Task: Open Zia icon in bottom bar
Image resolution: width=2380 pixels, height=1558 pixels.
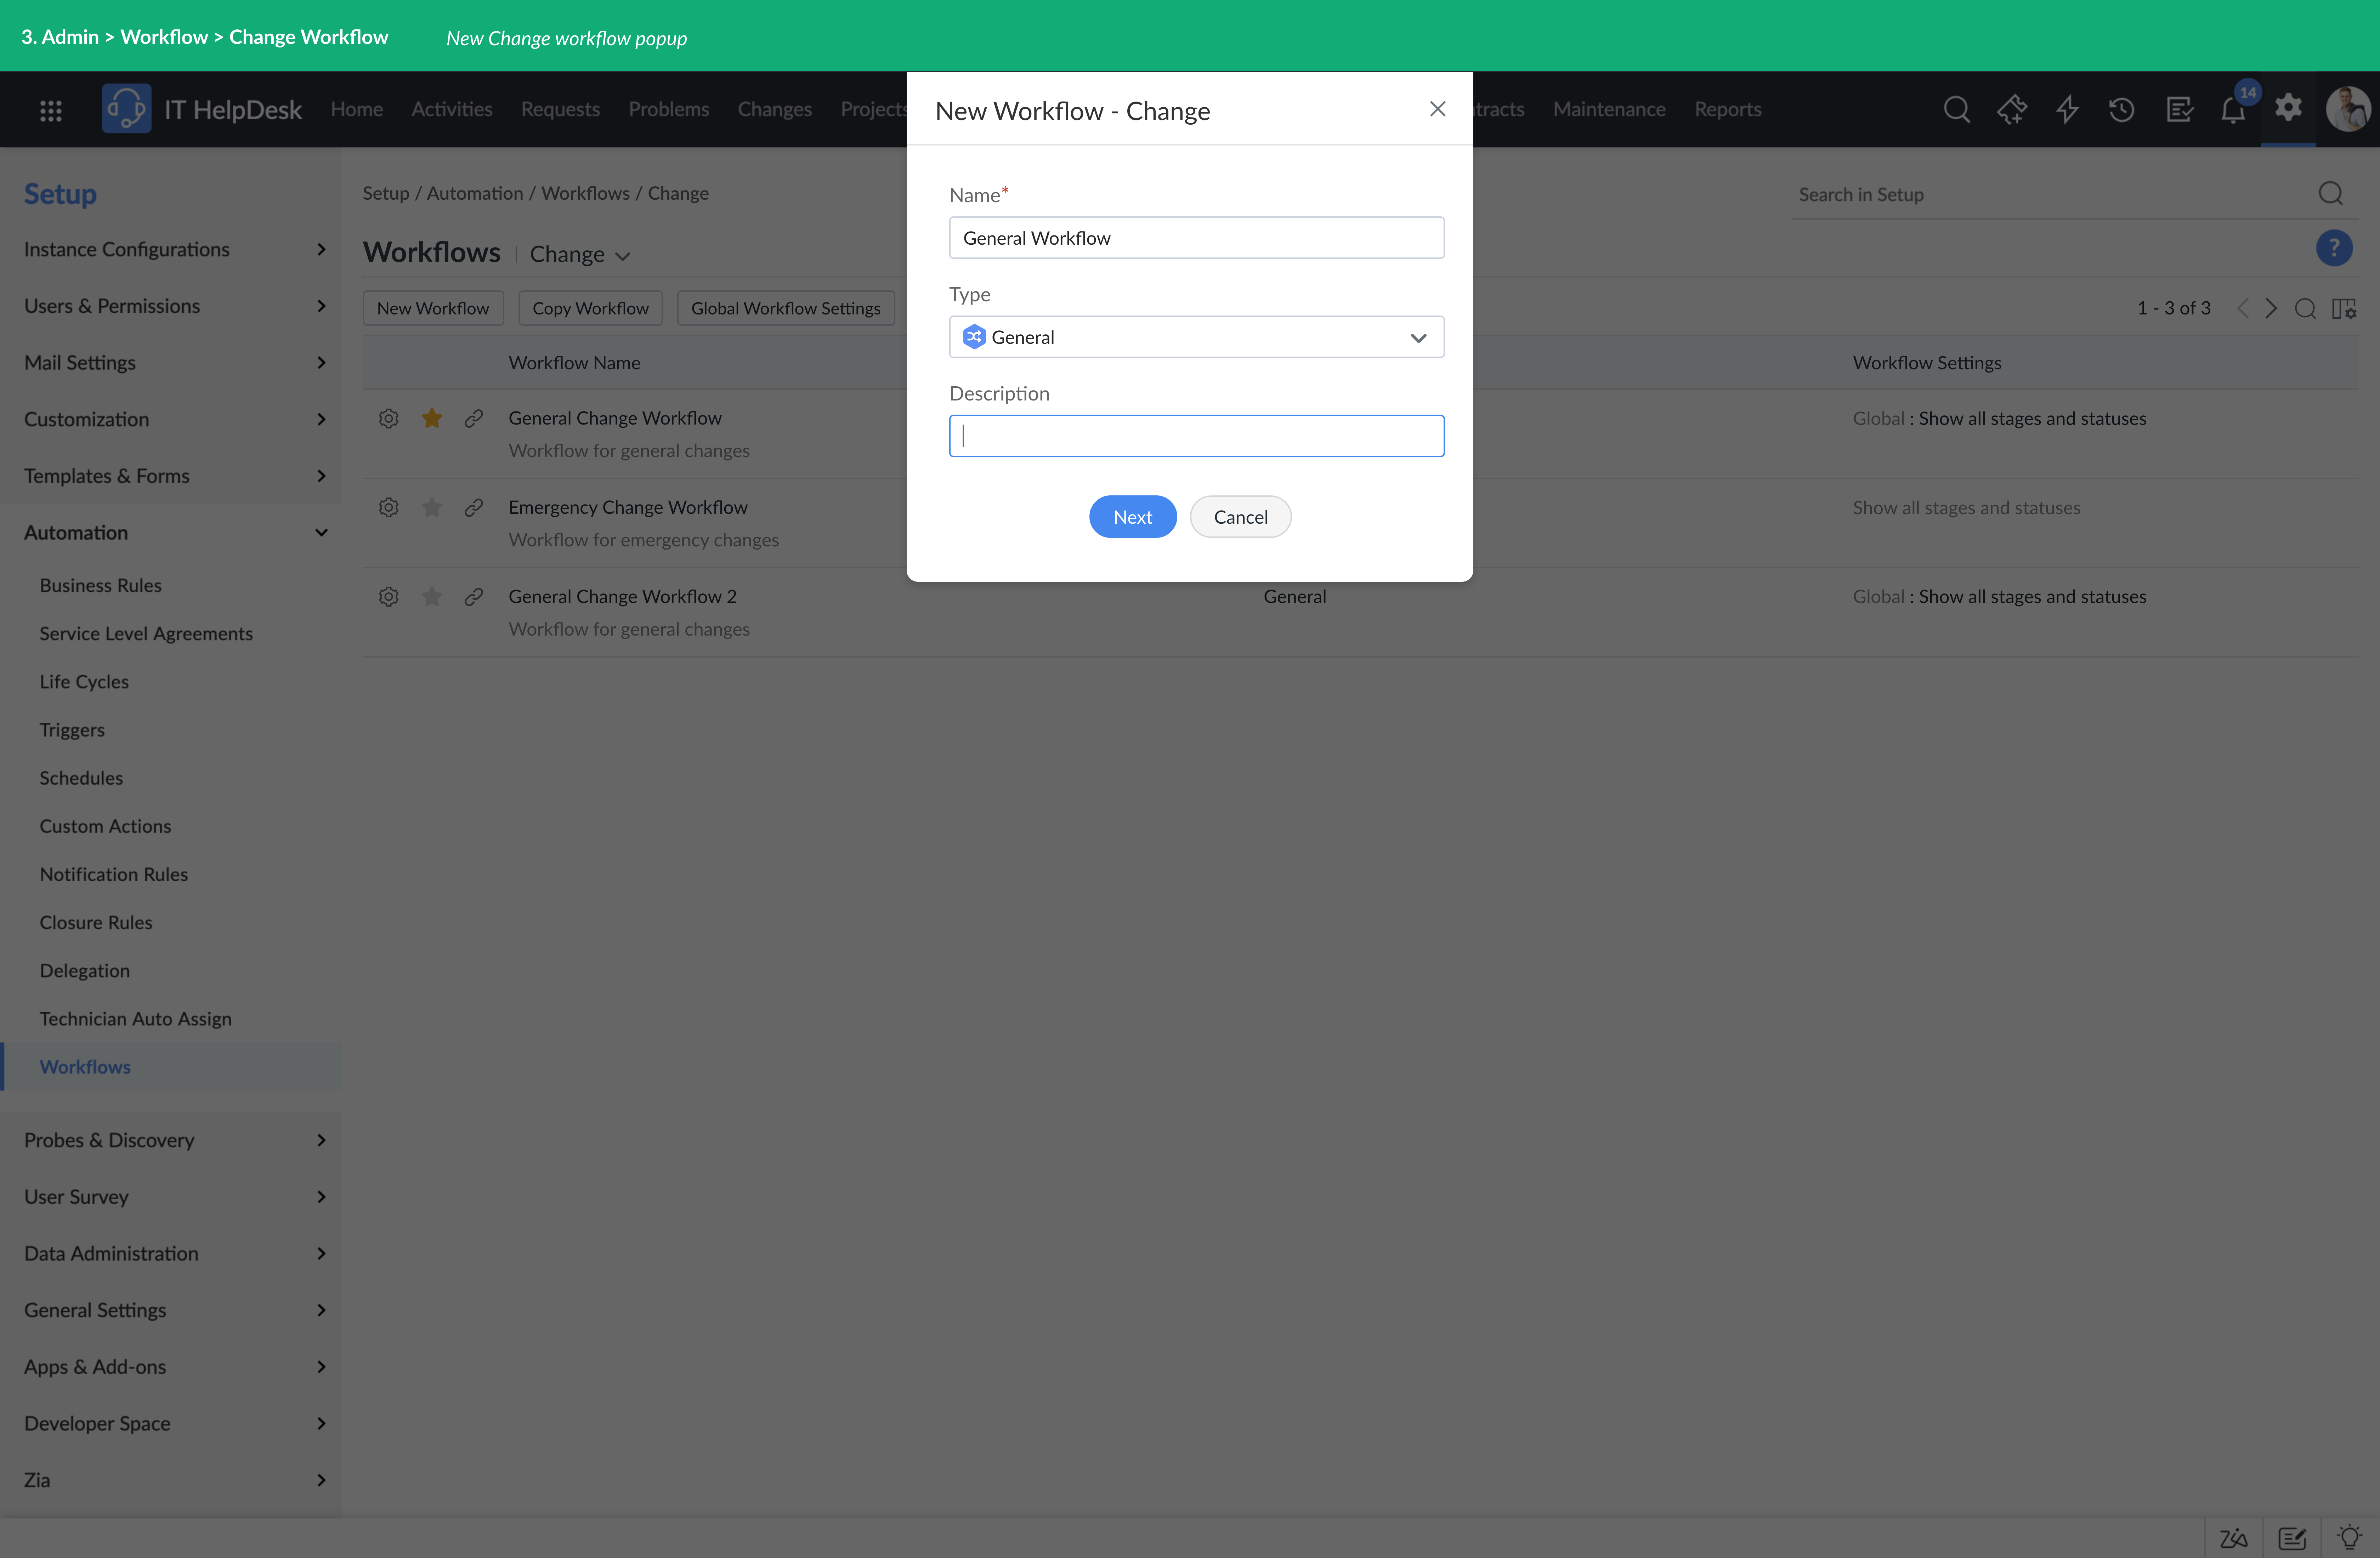Action: (x=2234, y=1538)
